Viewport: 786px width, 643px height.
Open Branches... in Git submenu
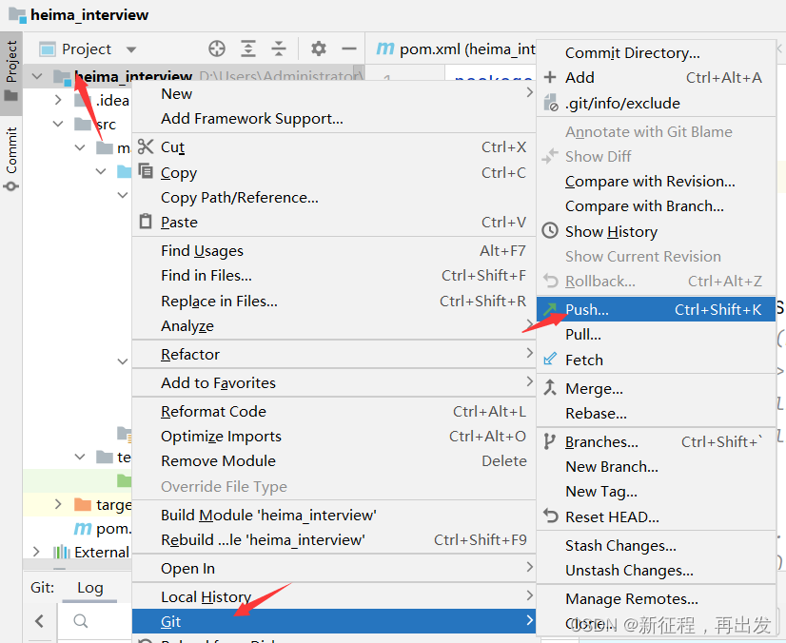pyautogui.click(x=657, y=442)
